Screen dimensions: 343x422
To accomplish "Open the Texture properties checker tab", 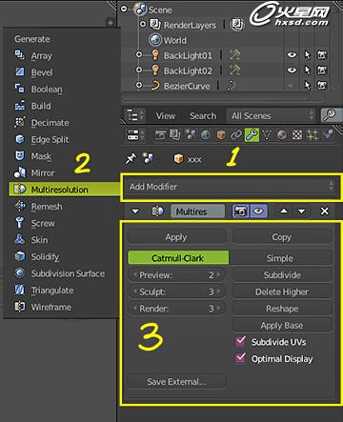I will pyautogui.click(x=297, y=135).
